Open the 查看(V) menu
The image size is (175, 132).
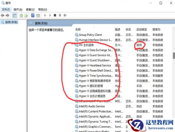(x=30, y=10)
